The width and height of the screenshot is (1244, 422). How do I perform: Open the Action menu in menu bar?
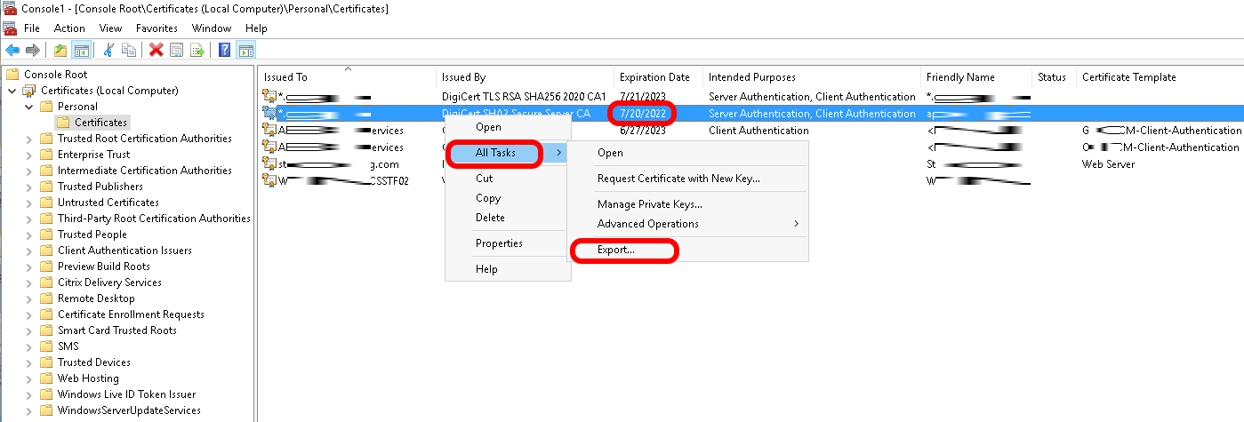click(x=69, y=28)
